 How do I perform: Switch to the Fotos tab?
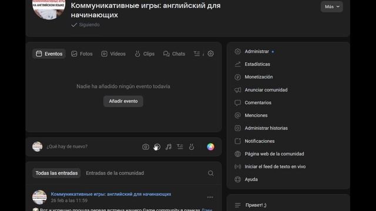click(x=82, y=54)
